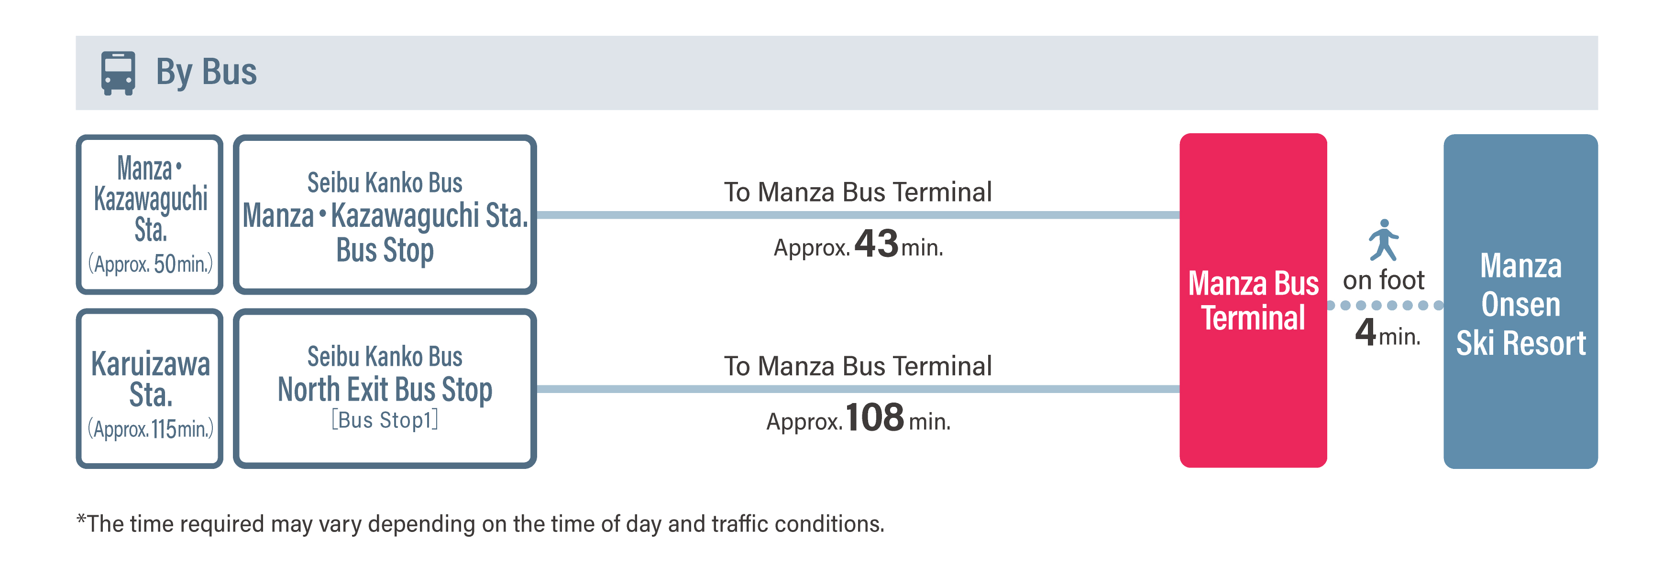The width and height of the screenshot is (1674, 563).
Task: Select the "By Bus" heading text
Action: (x=206, y=72)
